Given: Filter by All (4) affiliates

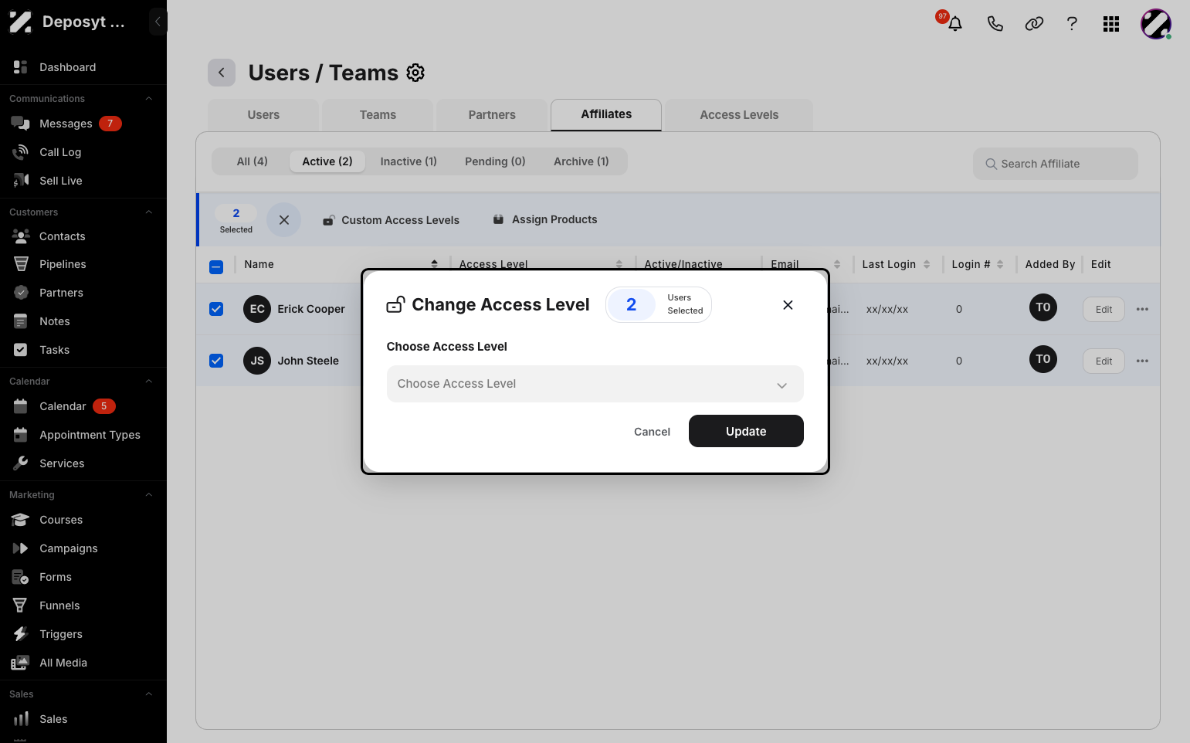Looking at the screenshot, I should pos(252,161).
